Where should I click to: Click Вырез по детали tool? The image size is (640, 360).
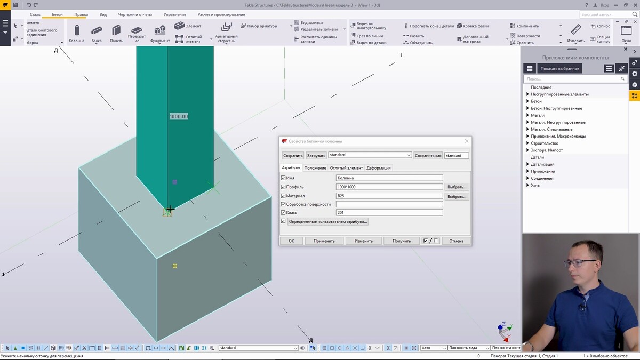pyautogui.click(x=368, y=42)
